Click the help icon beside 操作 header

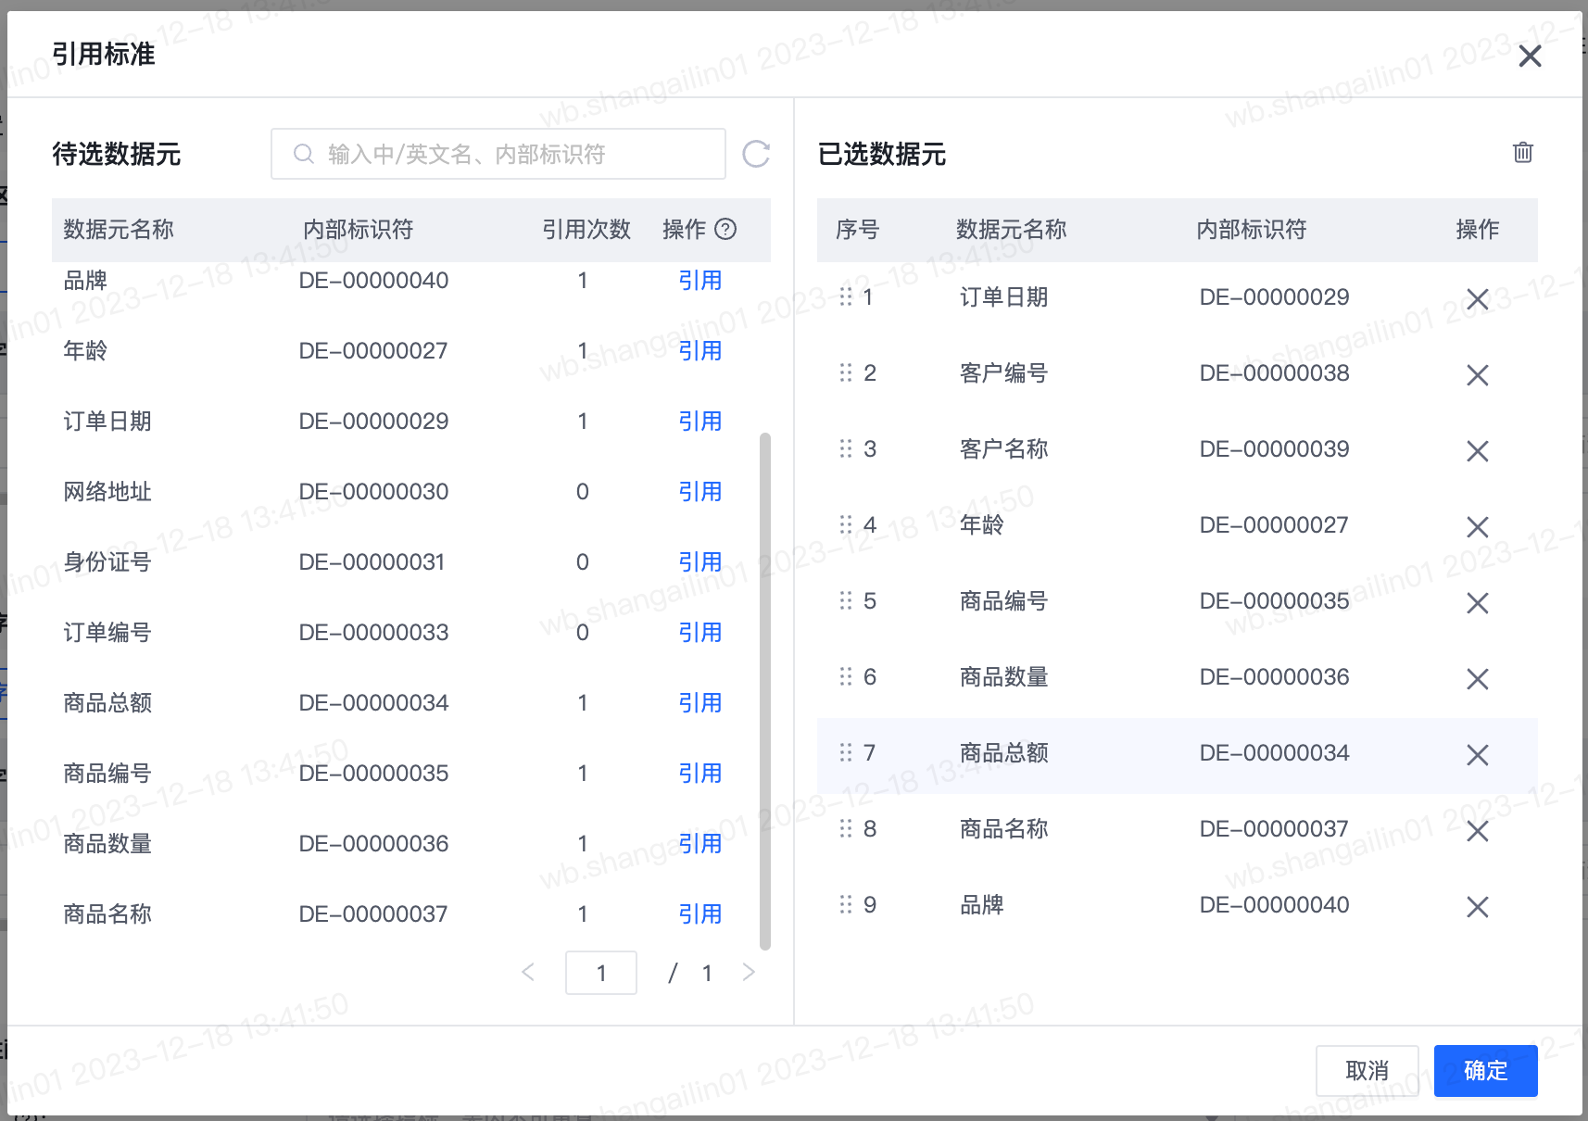pos(726,229)
